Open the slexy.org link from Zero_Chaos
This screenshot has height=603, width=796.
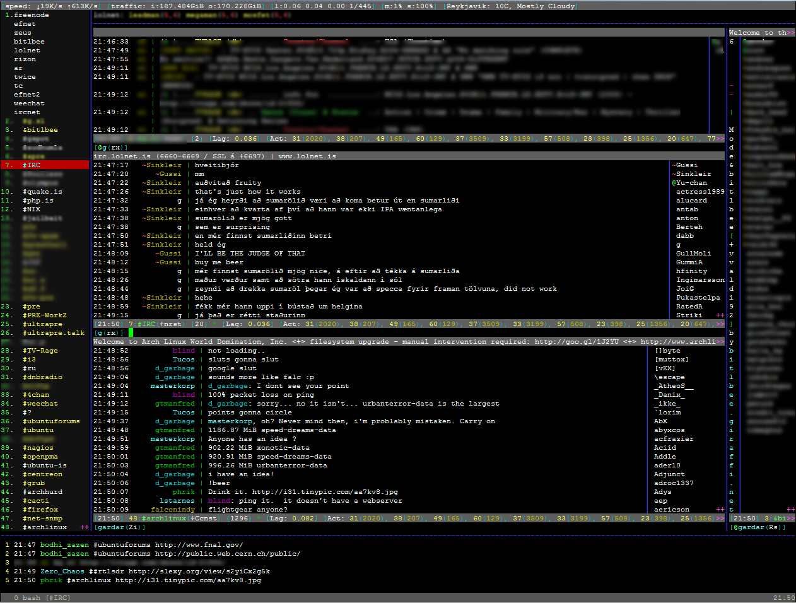199,571
